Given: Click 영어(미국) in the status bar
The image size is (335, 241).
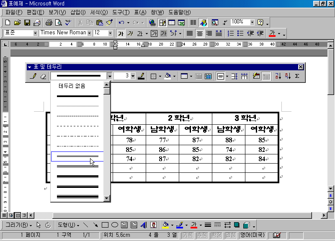Looking at the screenshot, I should (x=253, y=235).
